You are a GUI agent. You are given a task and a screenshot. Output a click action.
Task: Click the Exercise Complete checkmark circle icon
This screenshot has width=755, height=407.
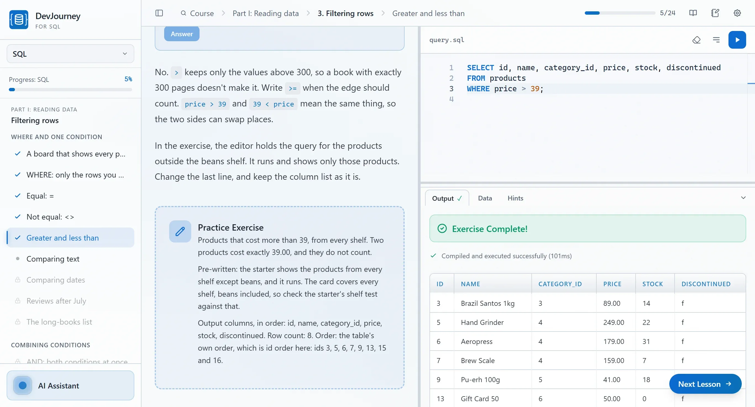442,228
